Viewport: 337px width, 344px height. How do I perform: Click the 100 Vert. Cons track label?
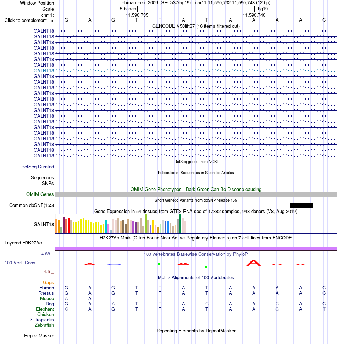coord(20,263)
